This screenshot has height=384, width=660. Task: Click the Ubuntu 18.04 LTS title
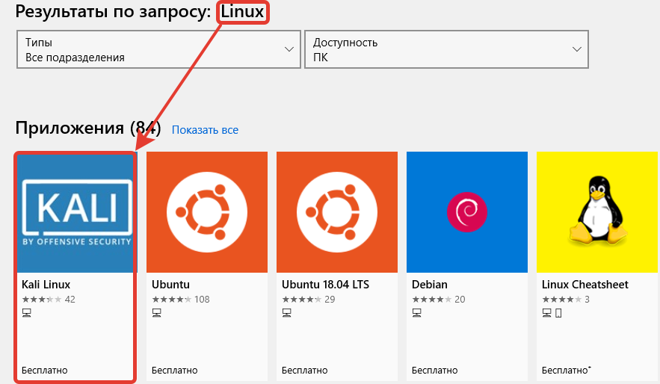coord(325,285)
